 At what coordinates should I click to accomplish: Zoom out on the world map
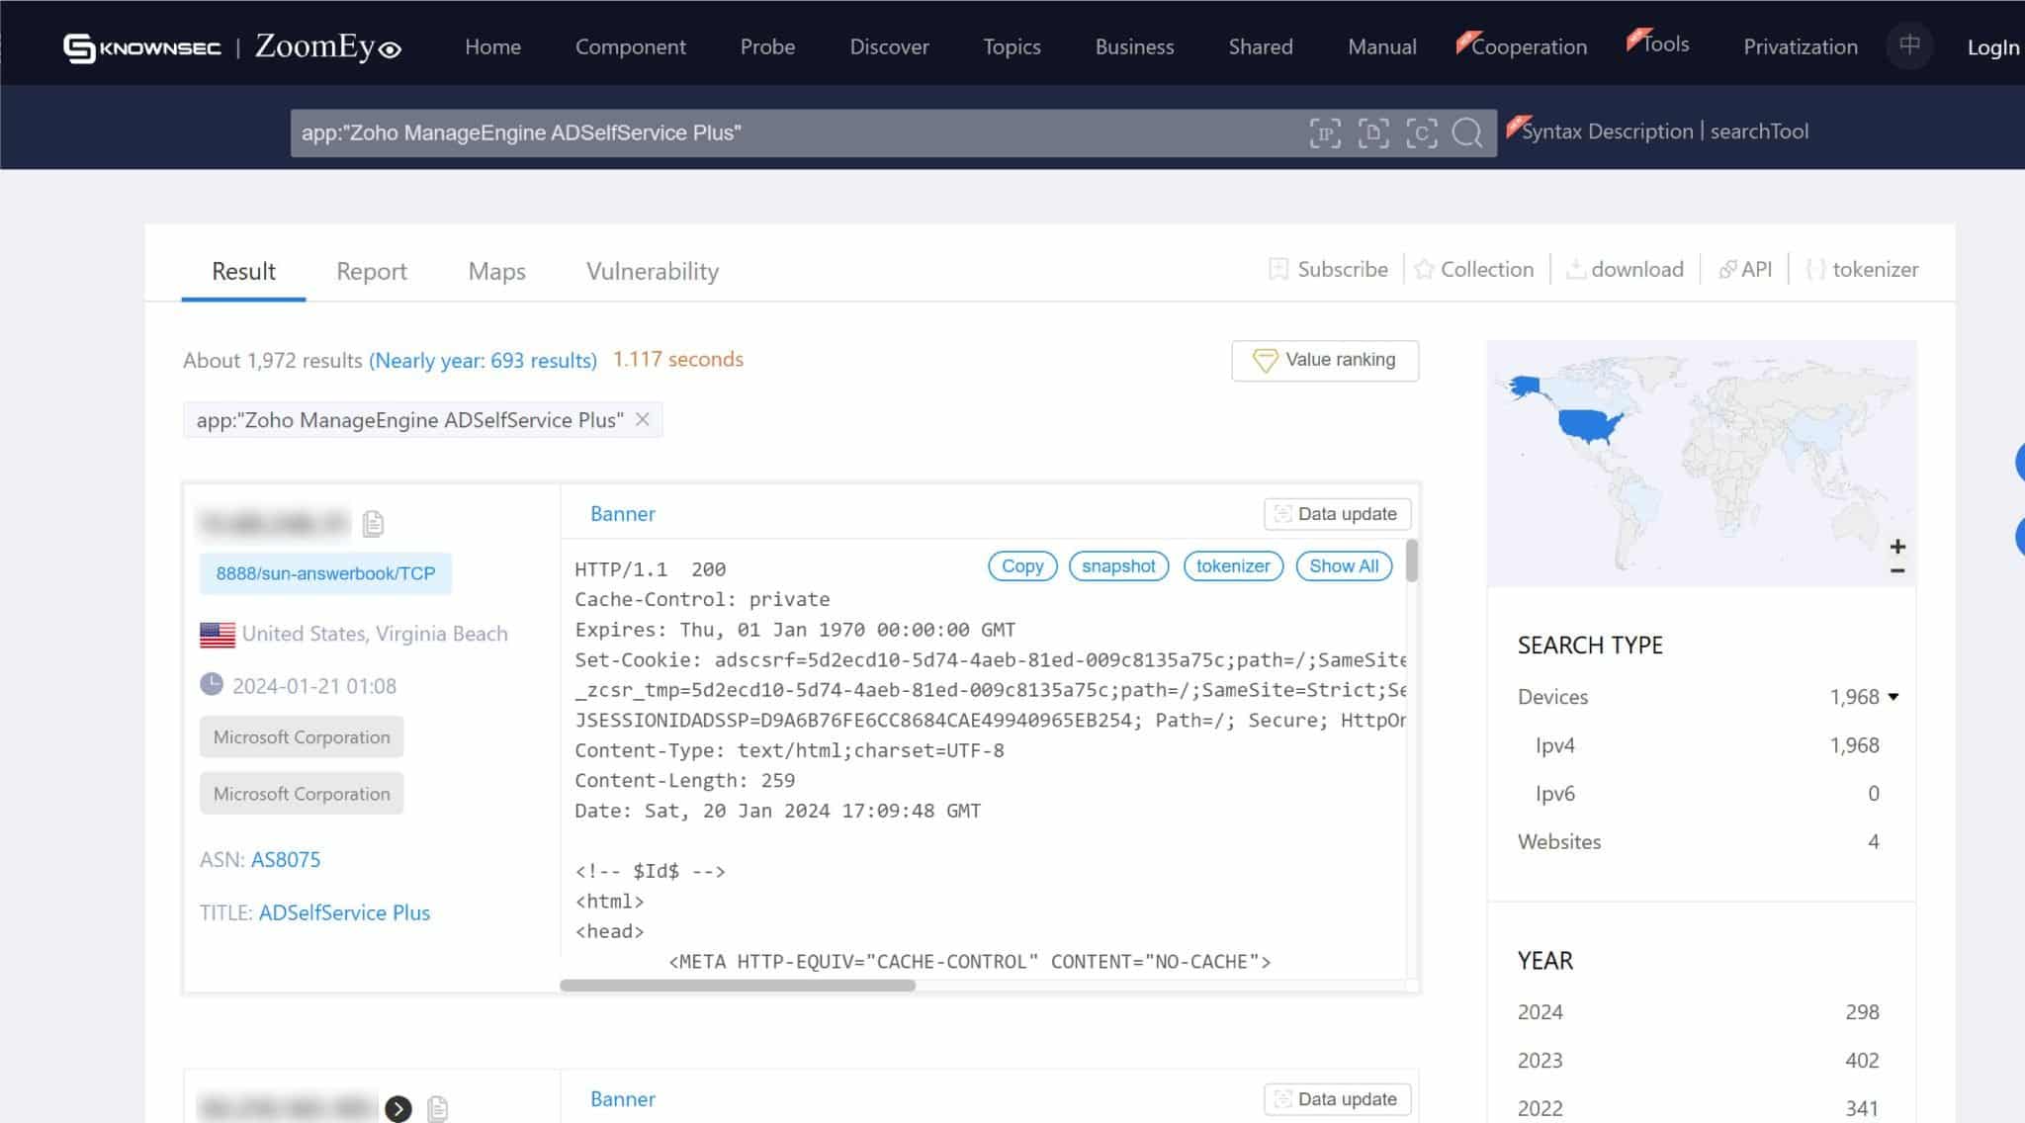tap(1896, 571)
